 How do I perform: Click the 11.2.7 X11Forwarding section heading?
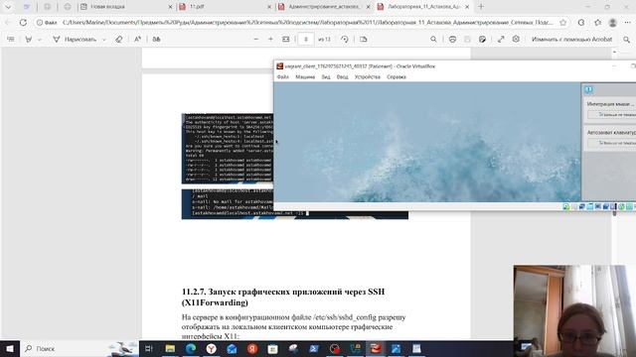[283, 297]
